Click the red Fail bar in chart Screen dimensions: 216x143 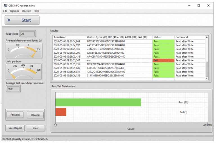[x=61, y=112]
